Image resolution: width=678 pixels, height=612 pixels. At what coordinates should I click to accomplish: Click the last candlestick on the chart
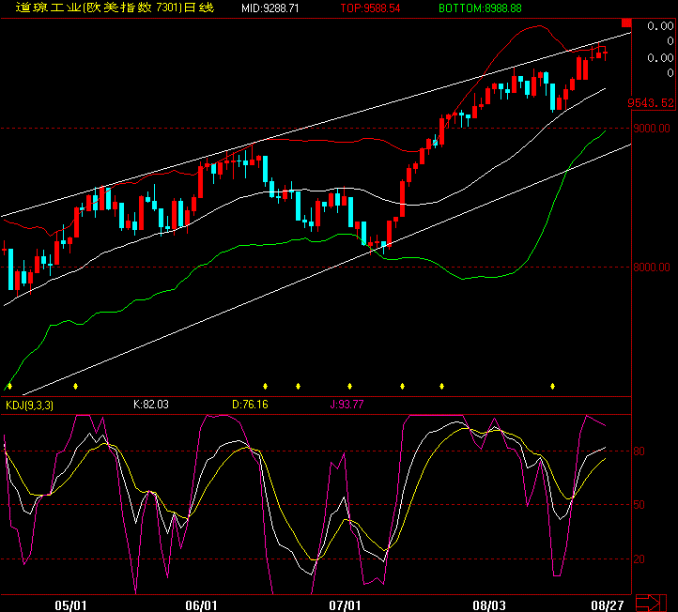(x=606, y=54)
